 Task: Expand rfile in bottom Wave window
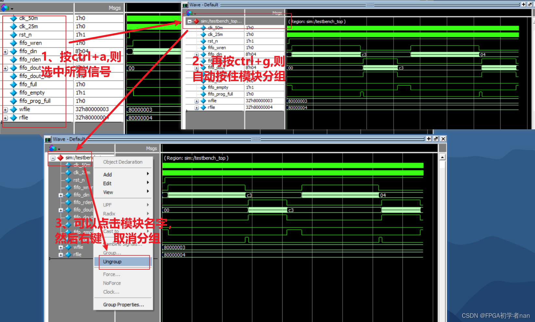60,255
